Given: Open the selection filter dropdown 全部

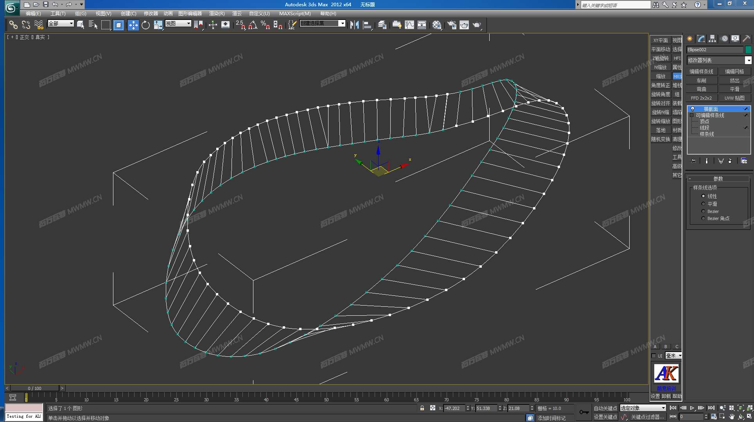Looking at the screenshot, I should 61,23.
